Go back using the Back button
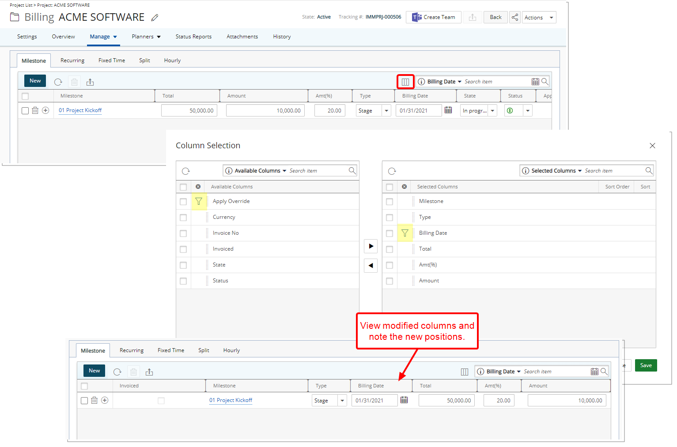The height and width of the screenshot is (447, 677). coord(495,17)
